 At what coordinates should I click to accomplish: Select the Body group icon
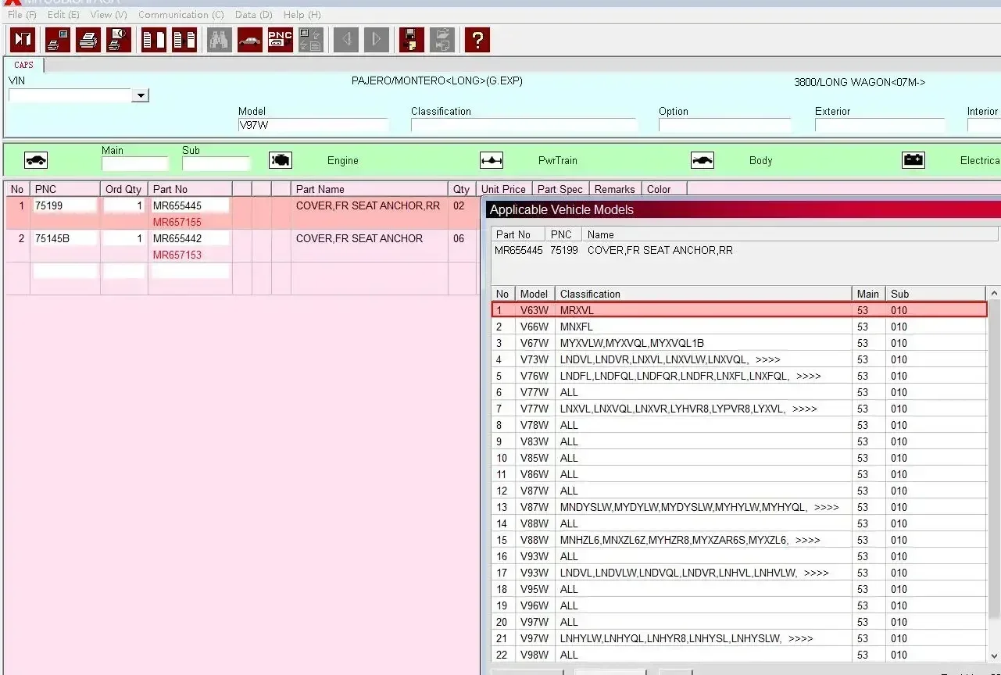pyautogui.click(x=702, y=160)
